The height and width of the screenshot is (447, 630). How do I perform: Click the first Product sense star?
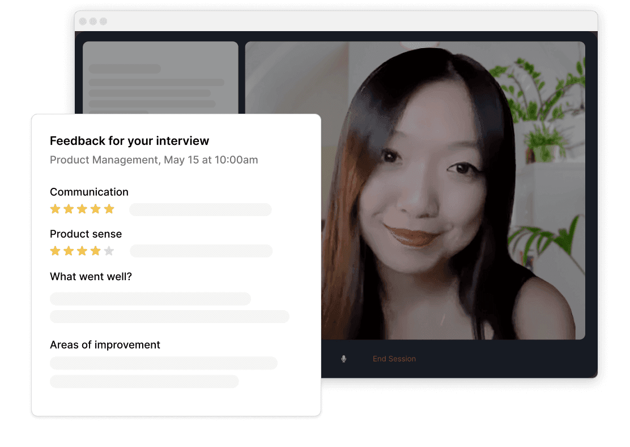(x=56, y=251)
